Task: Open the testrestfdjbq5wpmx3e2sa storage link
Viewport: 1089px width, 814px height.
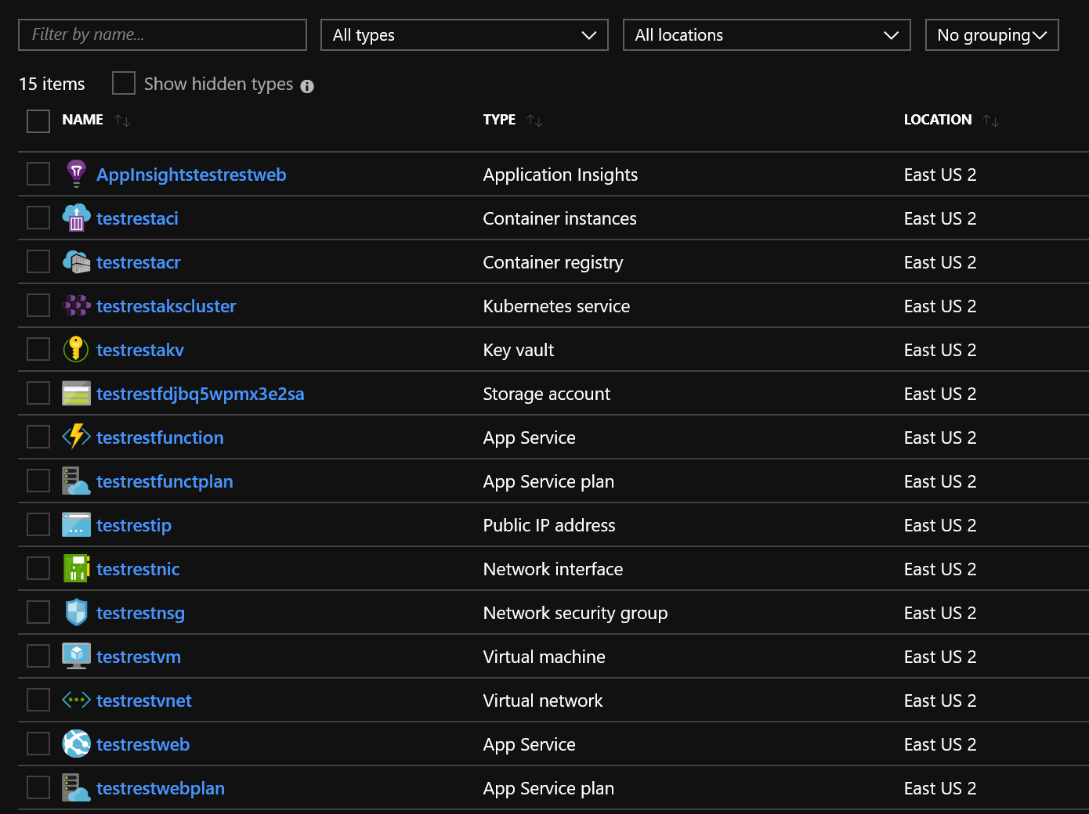Action: click(x=201, y=394)
